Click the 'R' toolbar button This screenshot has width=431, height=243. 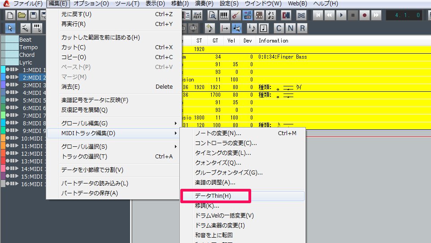coord(303,28)
